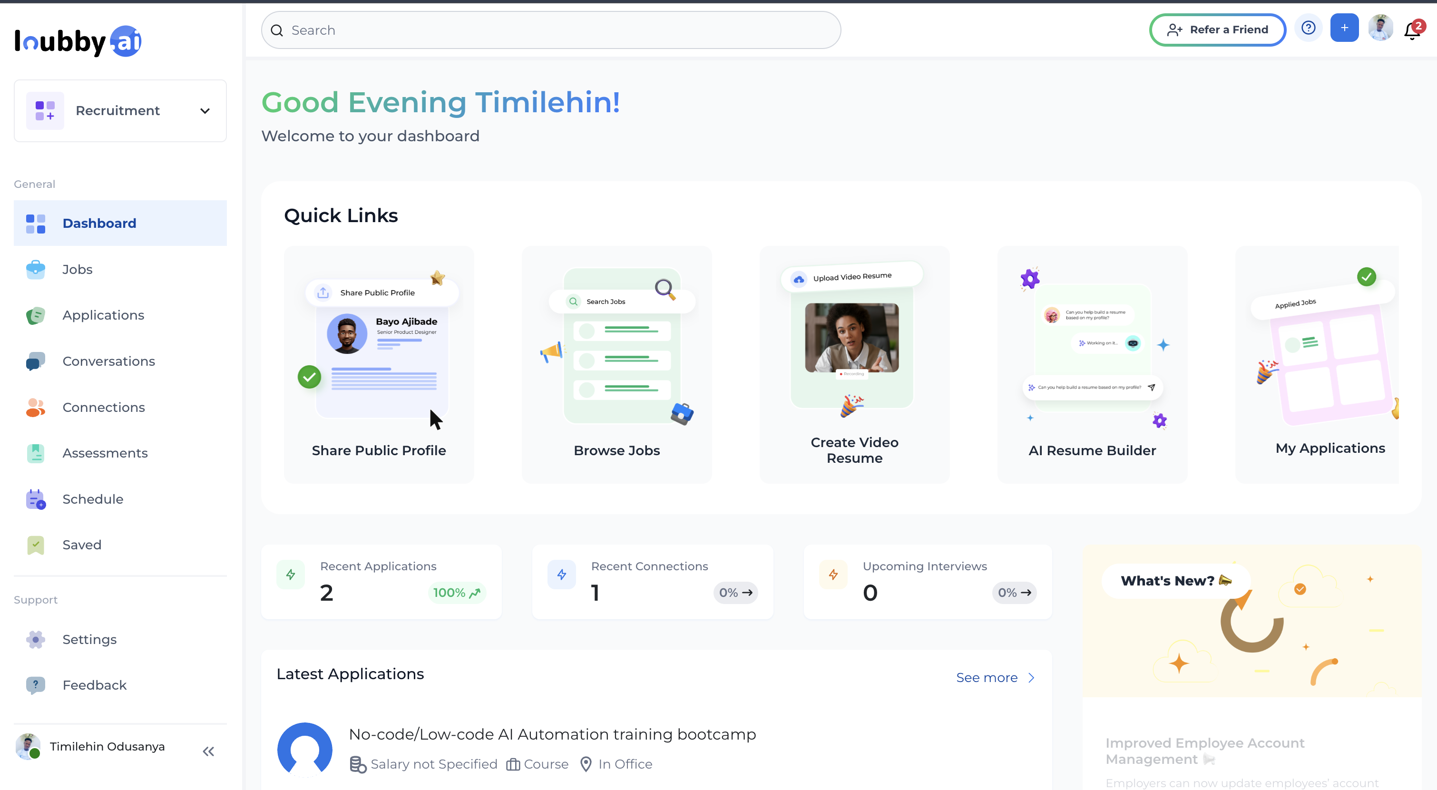Image resolution: width=1437 pixels, height=790 pixels.
Task: Select Assessments in the sidebar
Action: coord(105,453)
